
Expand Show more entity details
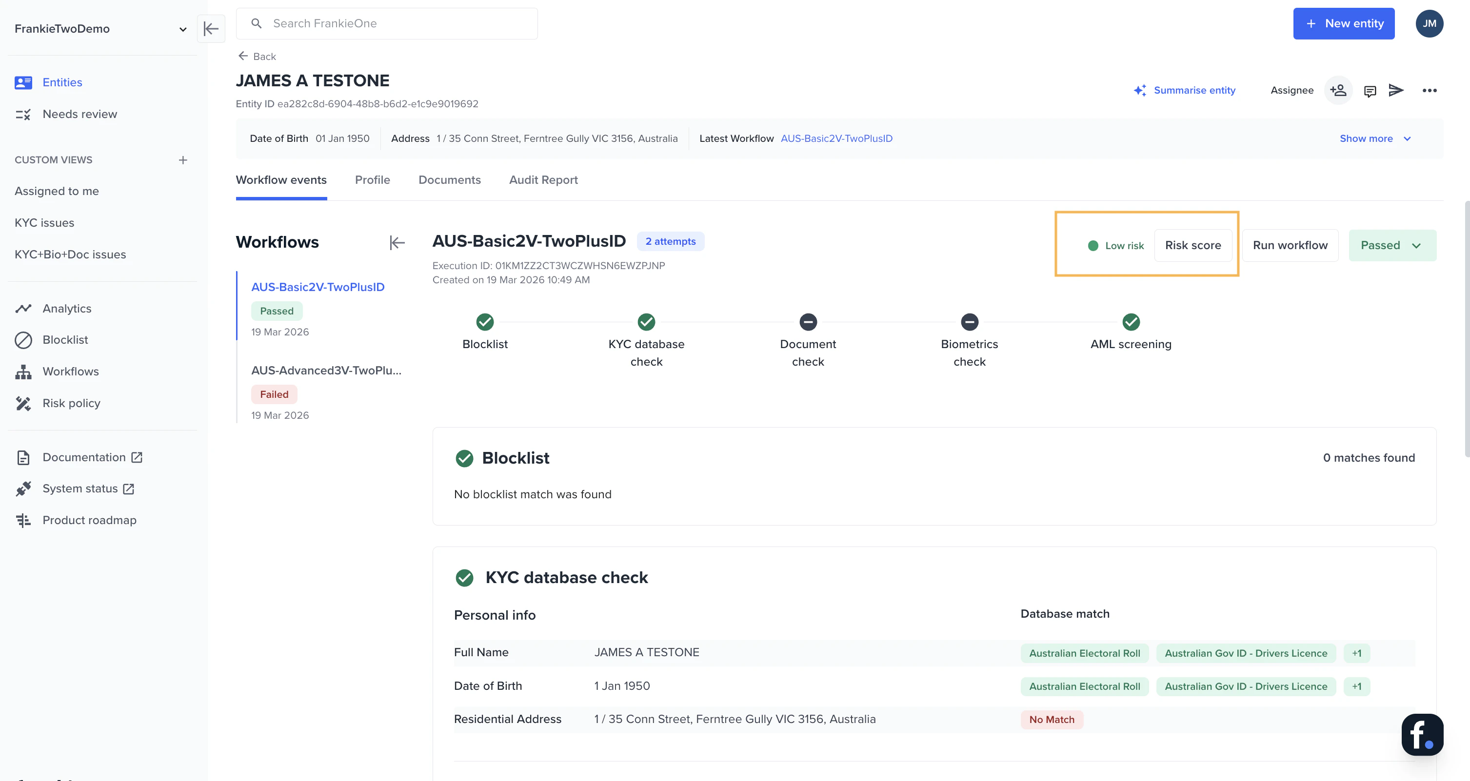click(x=1374, y=138)
